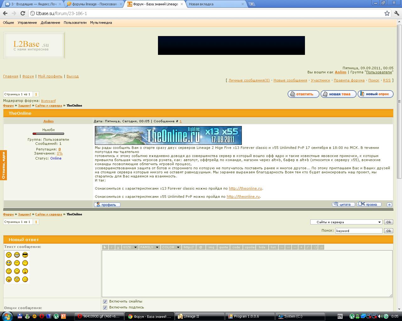Launch uTorrent from quick launch
The image size is (402, 321).
coord(56,317)
